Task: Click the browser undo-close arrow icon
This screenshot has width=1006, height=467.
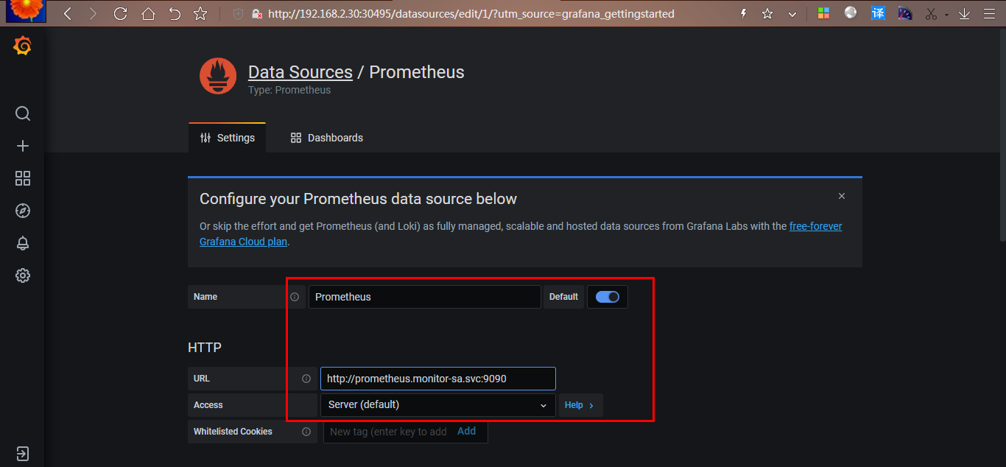Action: [x=175, y=13]
